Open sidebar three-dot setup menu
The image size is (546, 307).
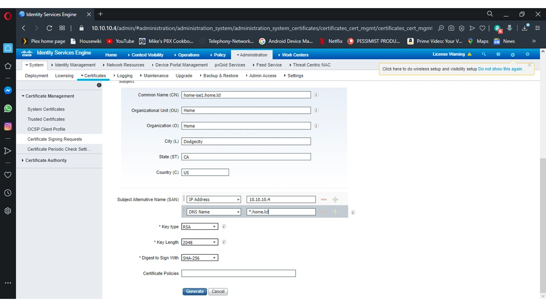8,283
